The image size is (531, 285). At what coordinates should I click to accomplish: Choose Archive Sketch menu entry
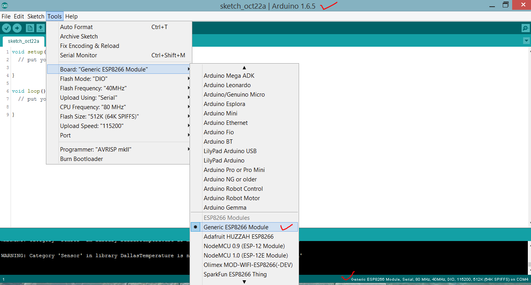point(119,37)
